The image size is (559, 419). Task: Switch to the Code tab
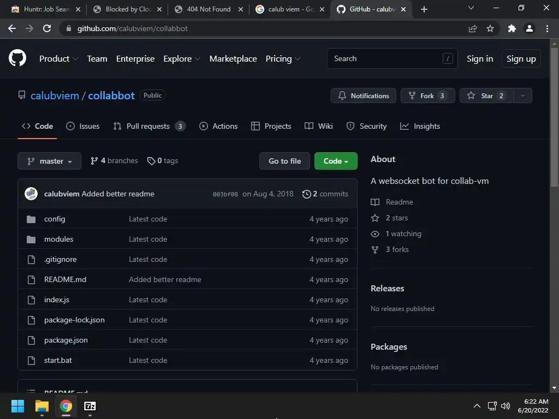click(x=38, y=126)
